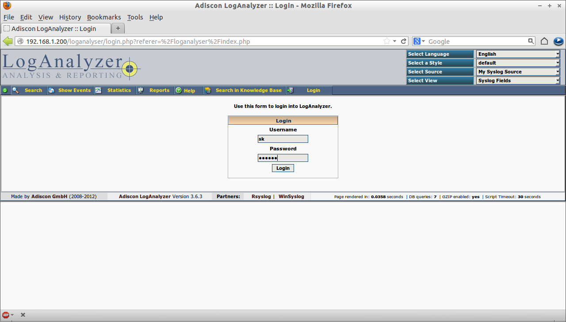Click the Select View label
The height and width of the screenshot is (322, 566).
coord(440,80)
